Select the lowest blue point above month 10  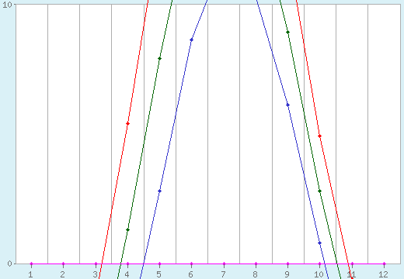[319, 243]
